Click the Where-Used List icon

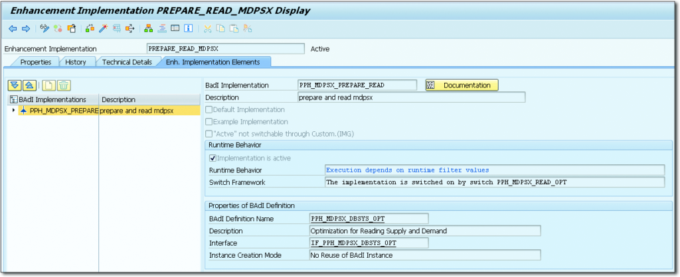pyautogui.click(x=117, y=28)
